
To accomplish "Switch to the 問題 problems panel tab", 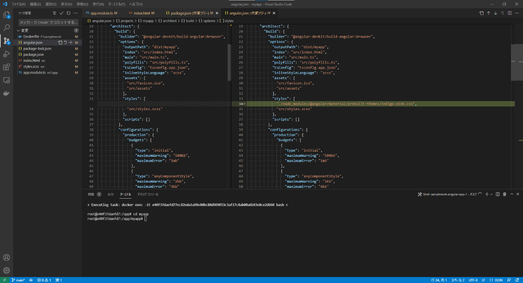I will pos(91,194).
